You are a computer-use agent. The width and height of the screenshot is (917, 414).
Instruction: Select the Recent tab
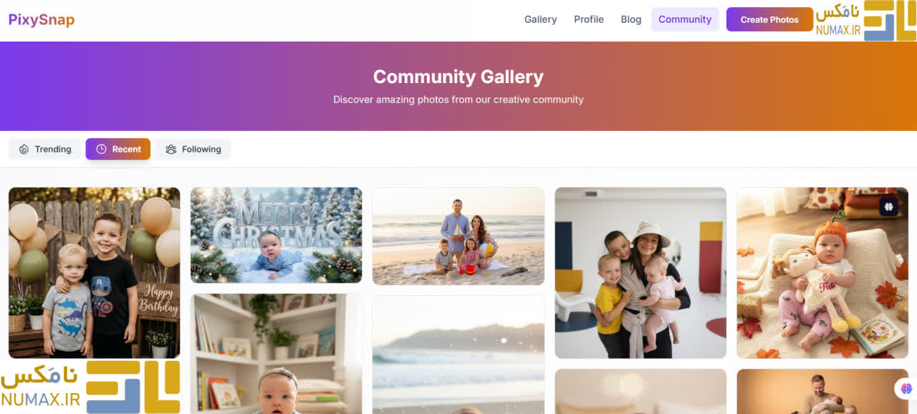point(118,149)
